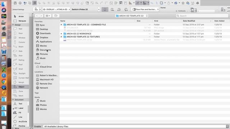Image resolution: width=230 pixels, height=129 pixels.
Task: Select the Wall tool
Action: tap(20, 29)
